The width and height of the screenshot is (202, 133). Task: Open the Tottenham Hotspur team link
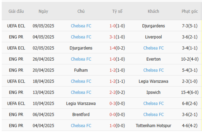tap(153, 126)
